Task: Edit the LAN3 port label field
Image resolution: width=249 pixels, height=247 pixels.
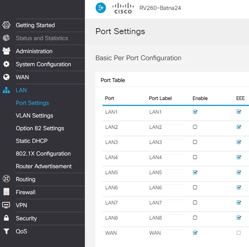Action: click(166, 142)
